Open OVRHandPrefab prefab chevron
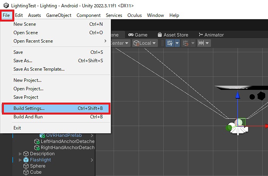268x176 pixels. coord(92,135)
